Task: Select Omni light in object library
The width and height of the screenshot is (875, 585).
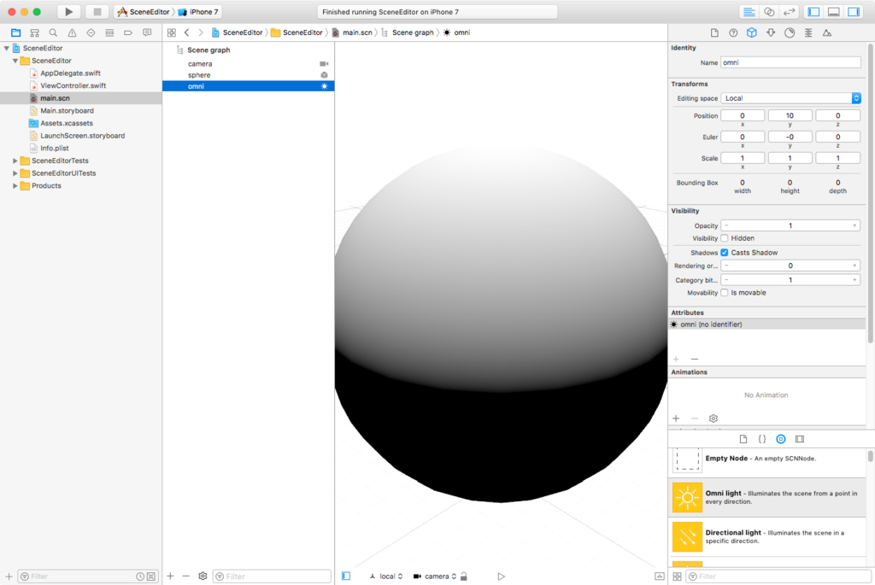Action: pyautogui.click(x=766, y=497)
